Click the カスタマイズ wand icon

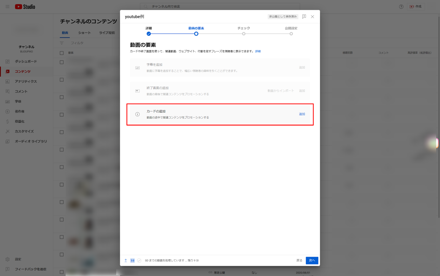[7, 132]
